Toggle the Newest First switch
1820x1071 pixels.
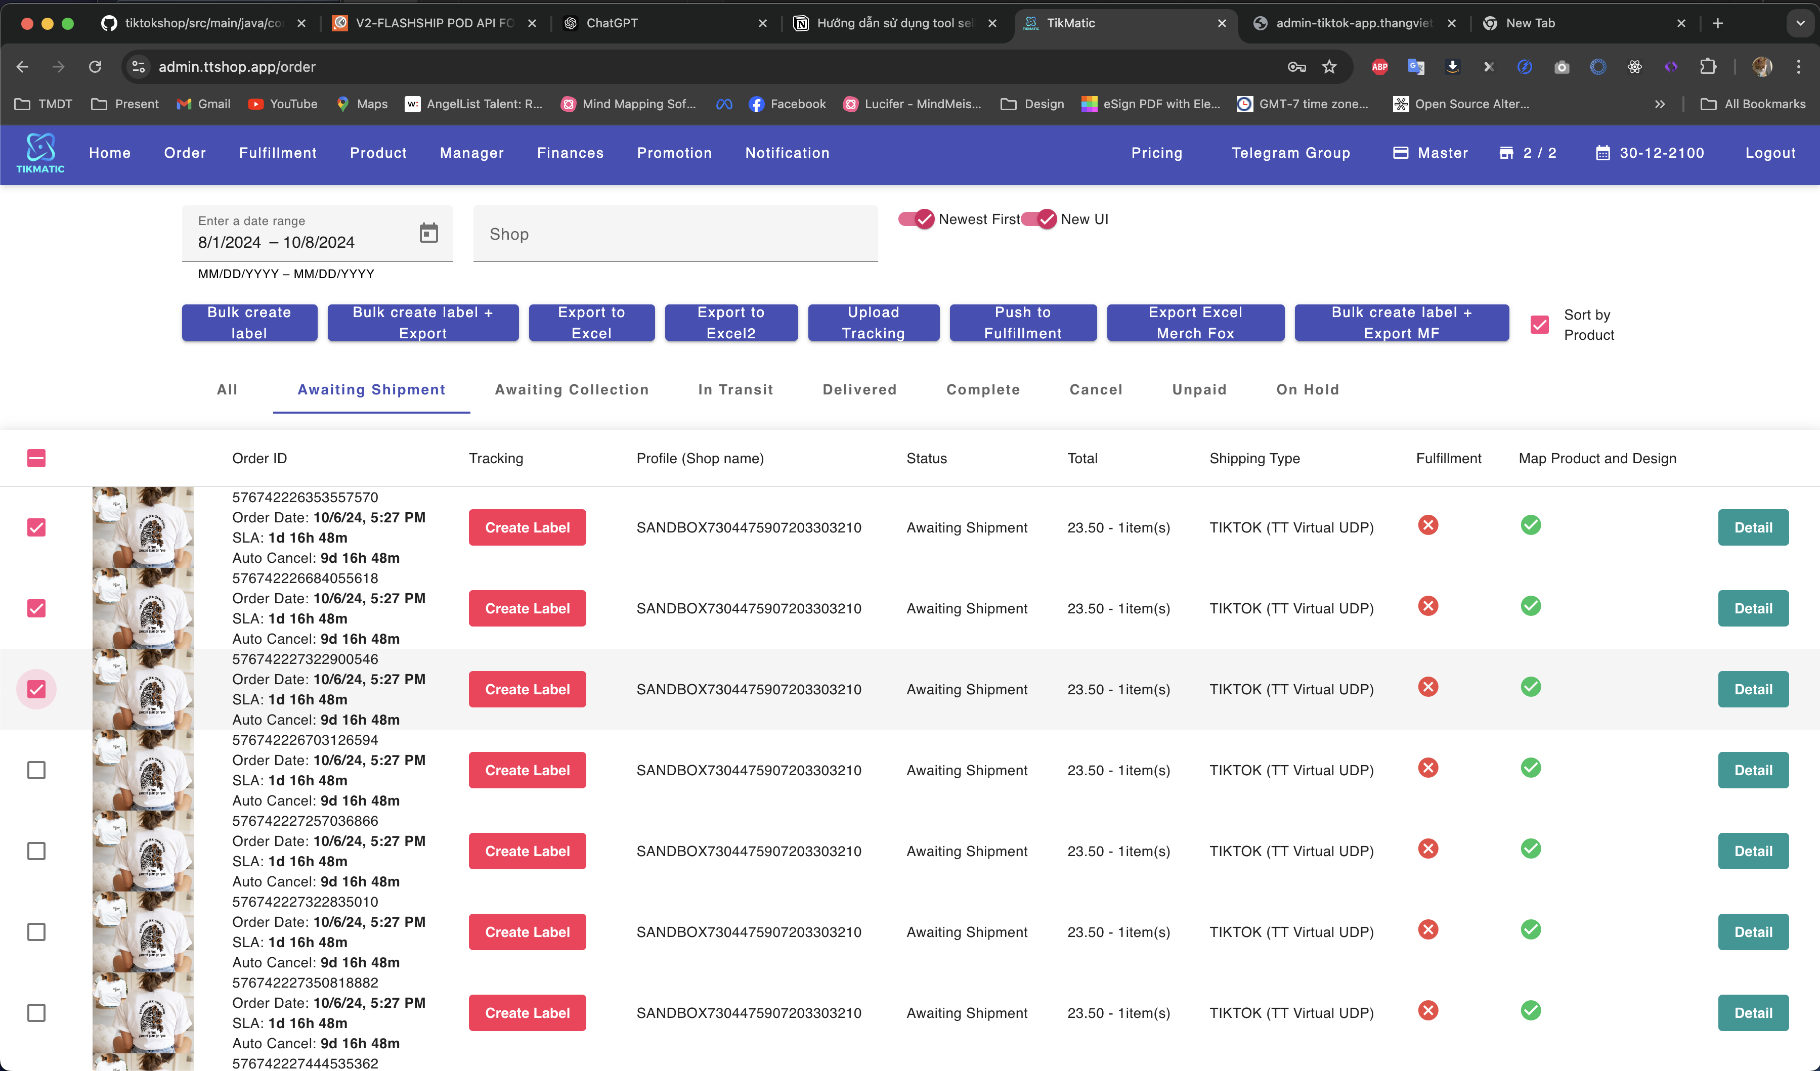[x=917, y=219]
